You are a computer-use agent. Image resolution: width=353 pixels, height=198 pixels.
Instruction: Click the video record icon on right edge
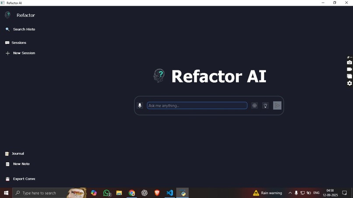click(349, 69)
